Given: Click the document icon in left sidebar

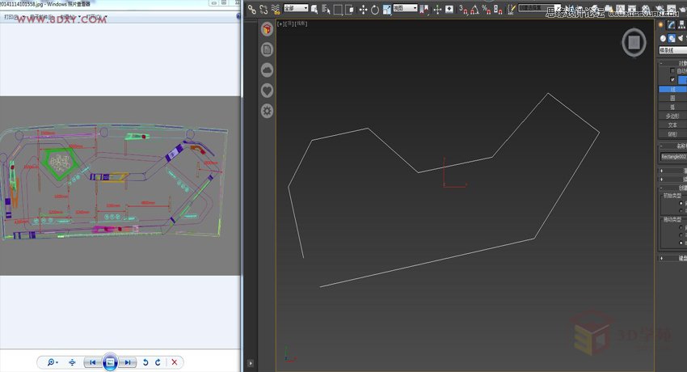Looking at the screenshot, I should 268,50.
